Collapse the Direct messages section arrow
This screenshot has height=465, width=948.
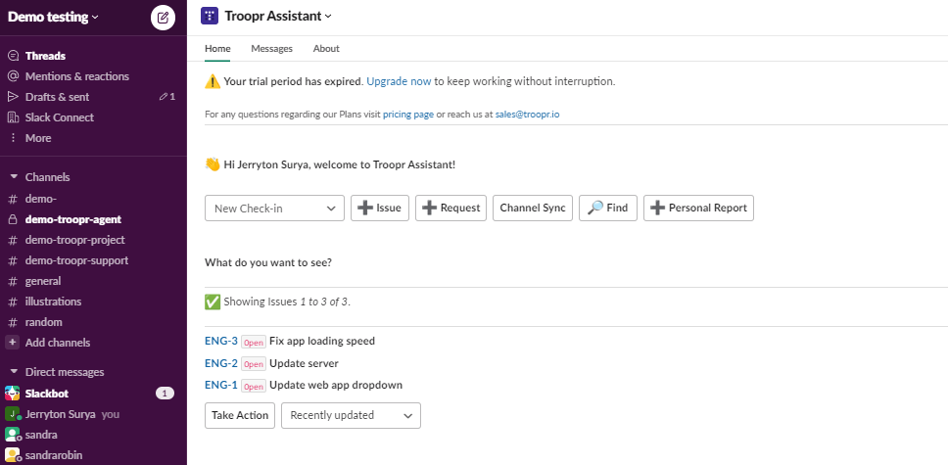point(14,372)
